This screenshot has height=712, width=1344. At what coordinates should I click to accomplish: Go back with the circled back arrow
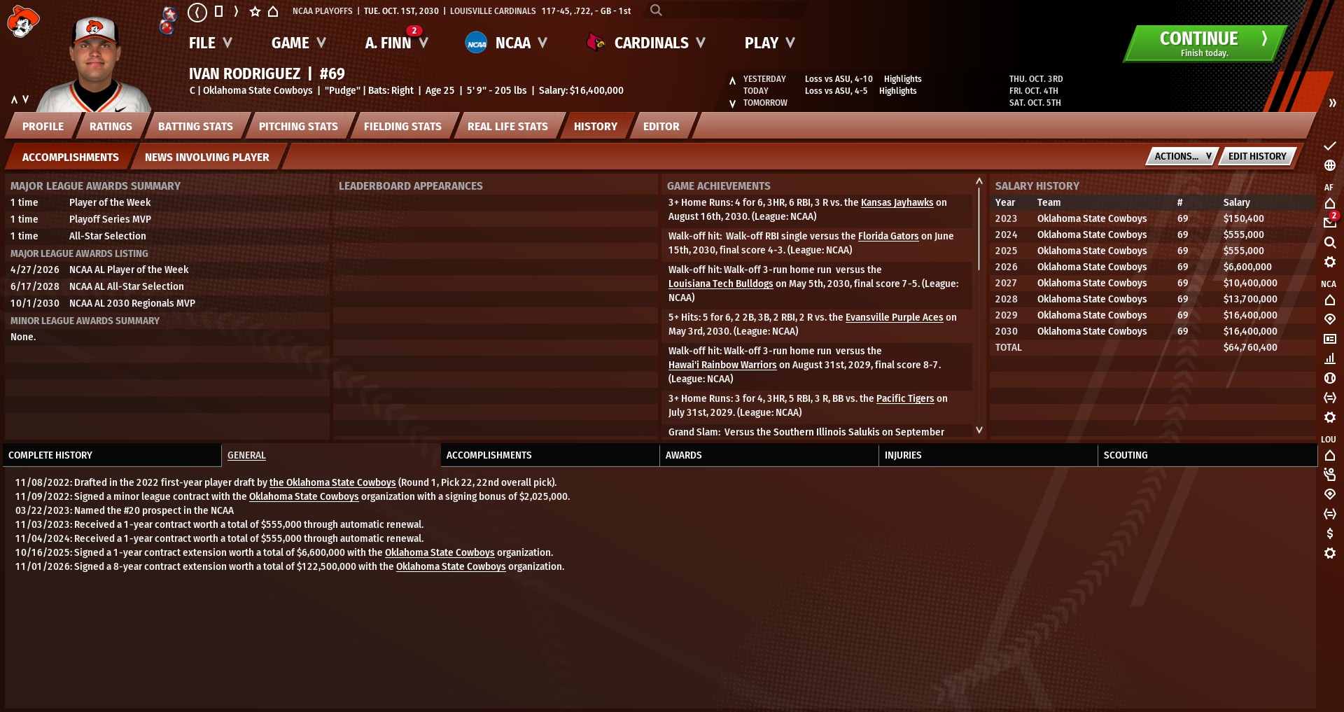coord(197,12)
